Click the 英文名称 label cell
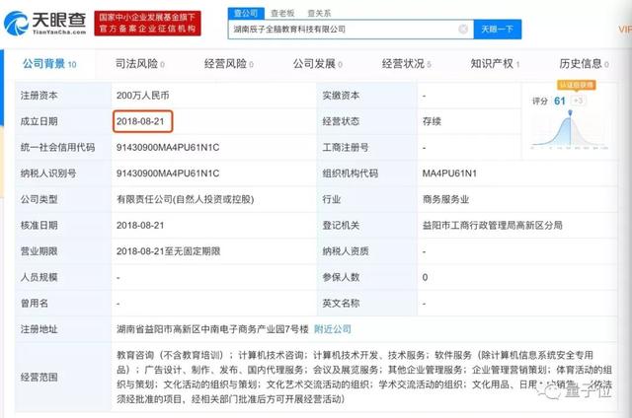Screen dimensions: 632x418 click(x=366, y=303)
